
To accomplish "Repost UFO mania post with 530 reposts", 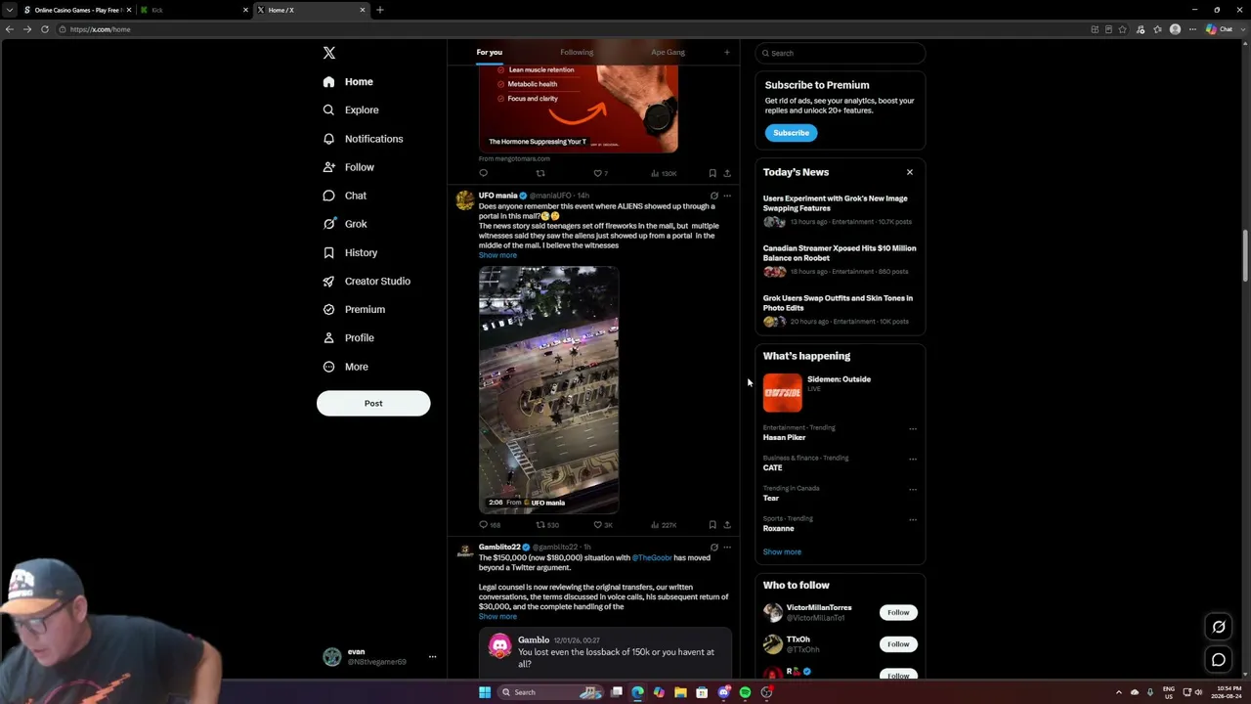I will click(x=547, y=525).
